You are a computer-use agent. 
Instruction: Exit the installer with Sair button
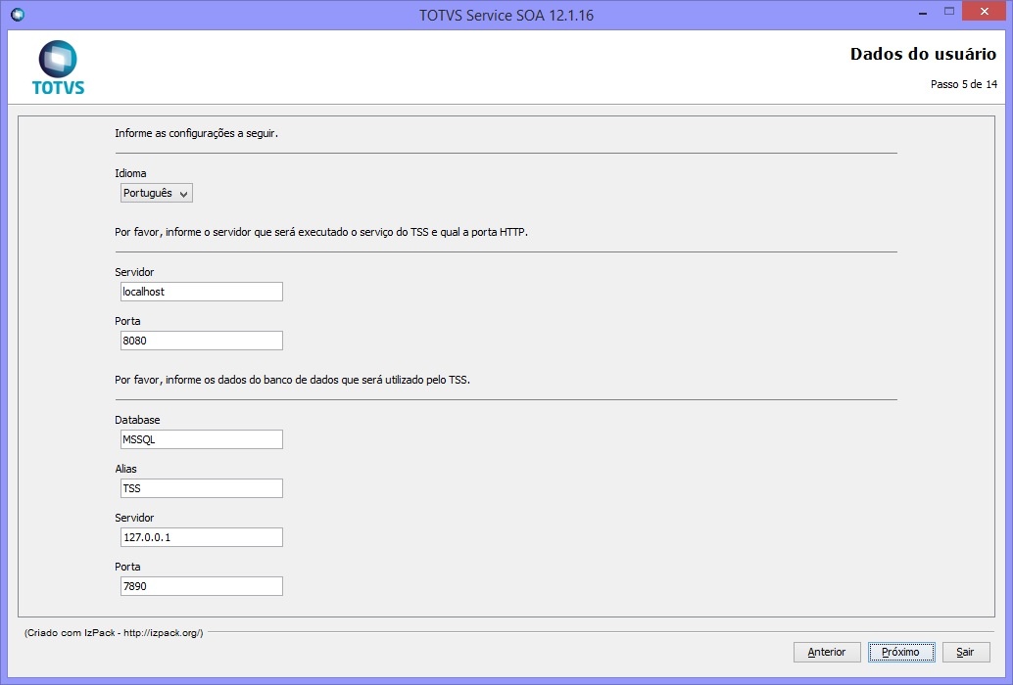(x=966, y=652)
